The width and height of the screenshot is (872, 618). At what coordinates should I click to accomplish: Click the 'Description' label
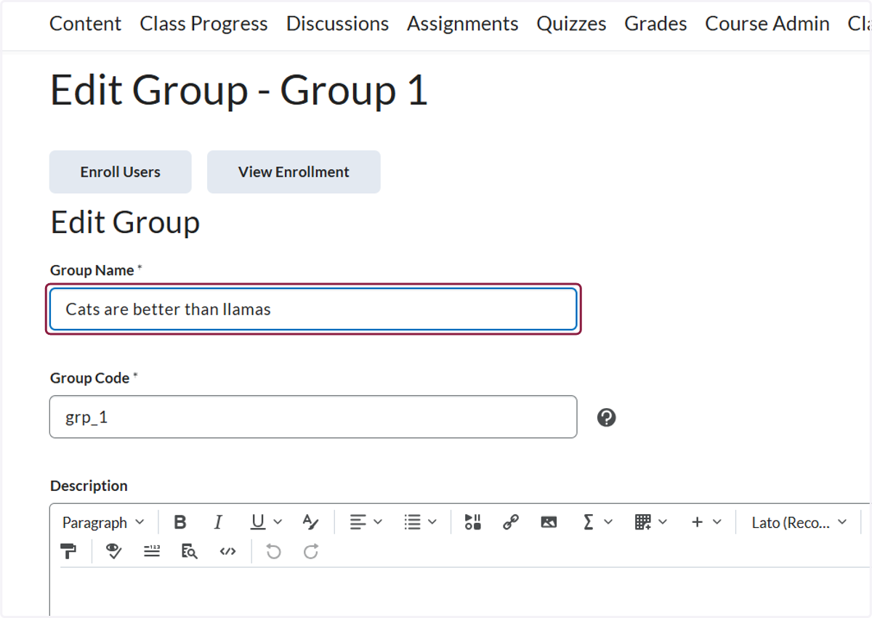(89, 486)
